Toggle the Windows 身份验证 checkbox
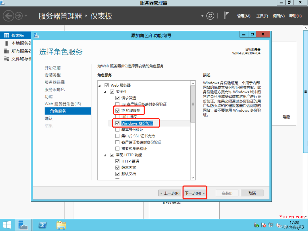Screen dimensions: 308x231 [x=118, y=123]
